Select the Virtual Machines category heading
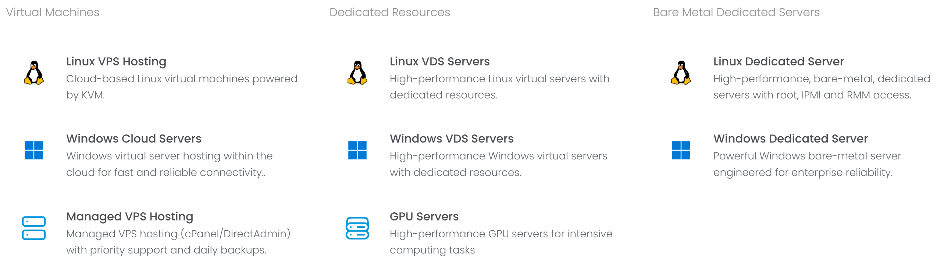Viewport: 944px width, 259px height. tap(53, 12)
